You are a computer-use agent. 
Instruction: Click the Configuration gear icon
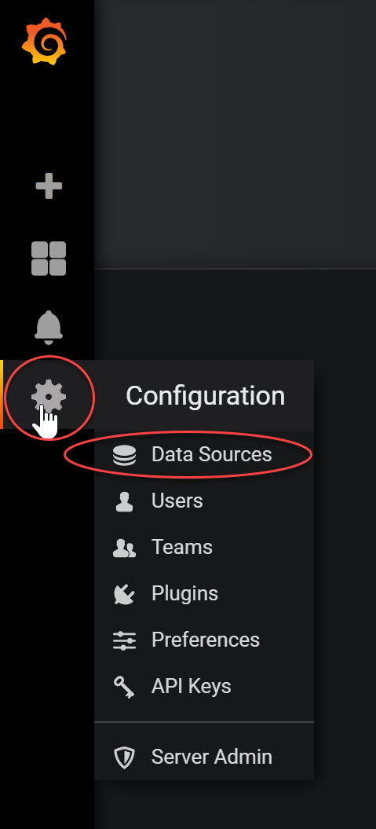coord(48,397)
